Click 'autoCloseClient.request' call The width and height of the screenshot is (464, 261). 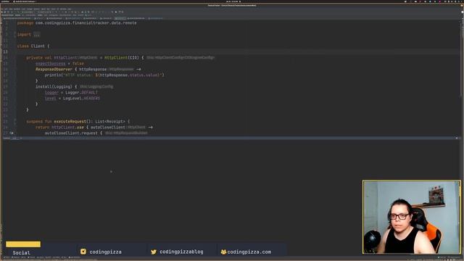coord(71,133)
